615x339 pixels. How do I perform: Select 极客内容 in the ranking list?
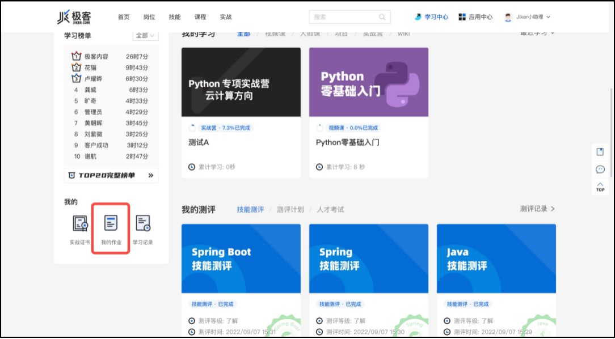click(x=96, y=57)
